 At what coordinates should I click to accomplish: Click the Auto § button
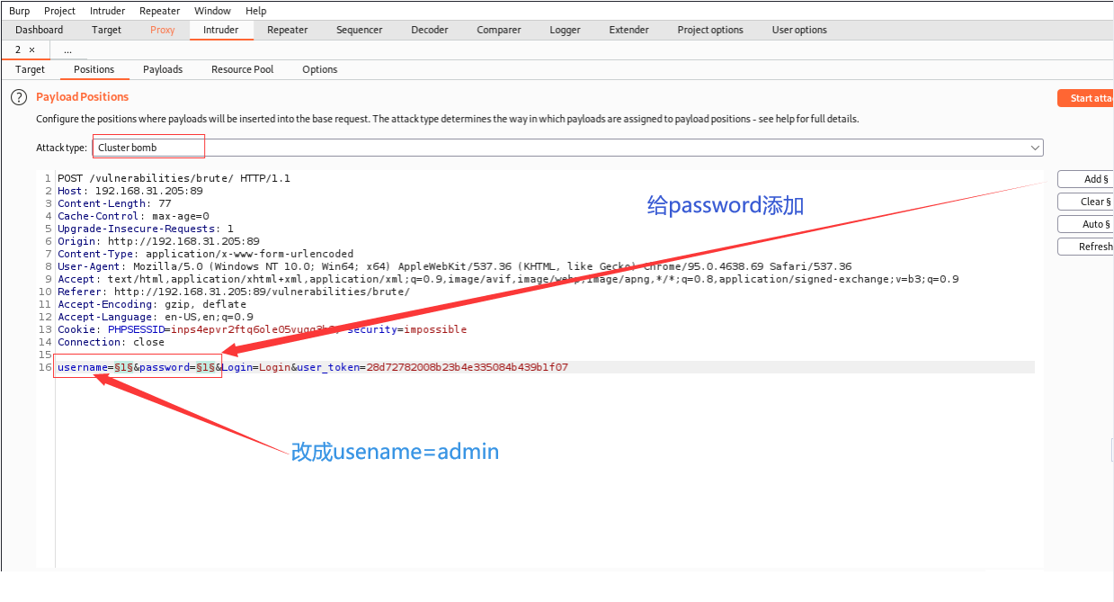pyautogui.click(x=1086, y=224)
